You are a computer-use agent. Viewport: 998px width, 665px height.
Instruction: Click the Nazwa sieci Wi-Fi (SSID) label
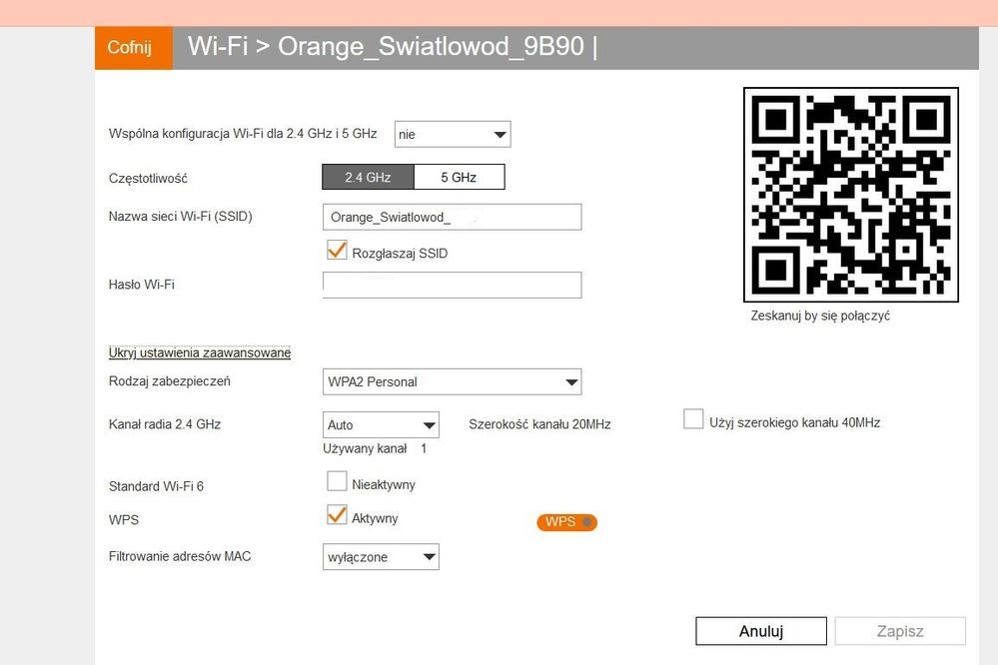click(180, 217)
